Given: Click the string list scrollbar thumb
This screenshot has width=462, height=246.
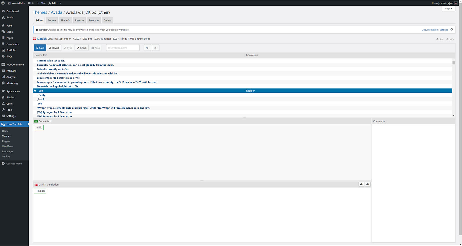Looking at the screenshot, I should pos(454,63).
